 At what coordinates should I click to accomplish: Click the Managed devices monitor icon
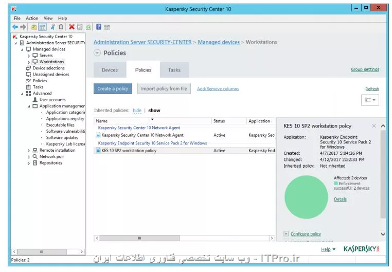tap(28, 49)
